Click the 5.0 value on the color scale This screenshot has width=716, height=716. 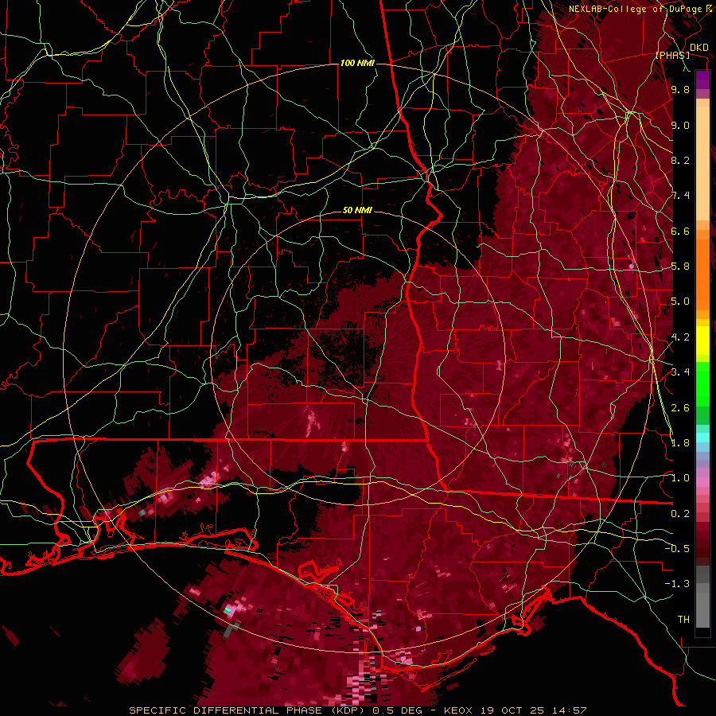click(x=680, y=302)
